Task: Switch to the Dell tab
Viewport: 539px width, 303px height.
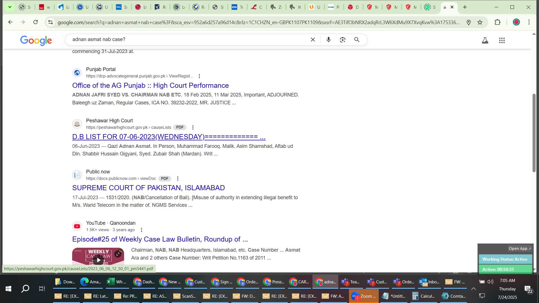Action: coord(122,7)
